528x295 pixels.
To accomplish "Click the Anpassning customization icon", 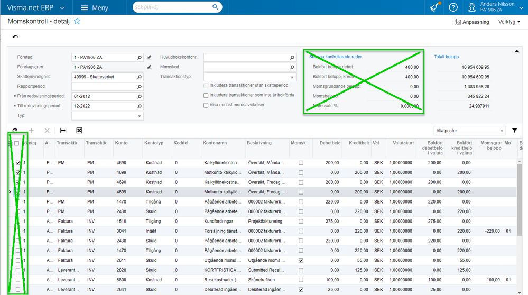I will click(458, 22).
